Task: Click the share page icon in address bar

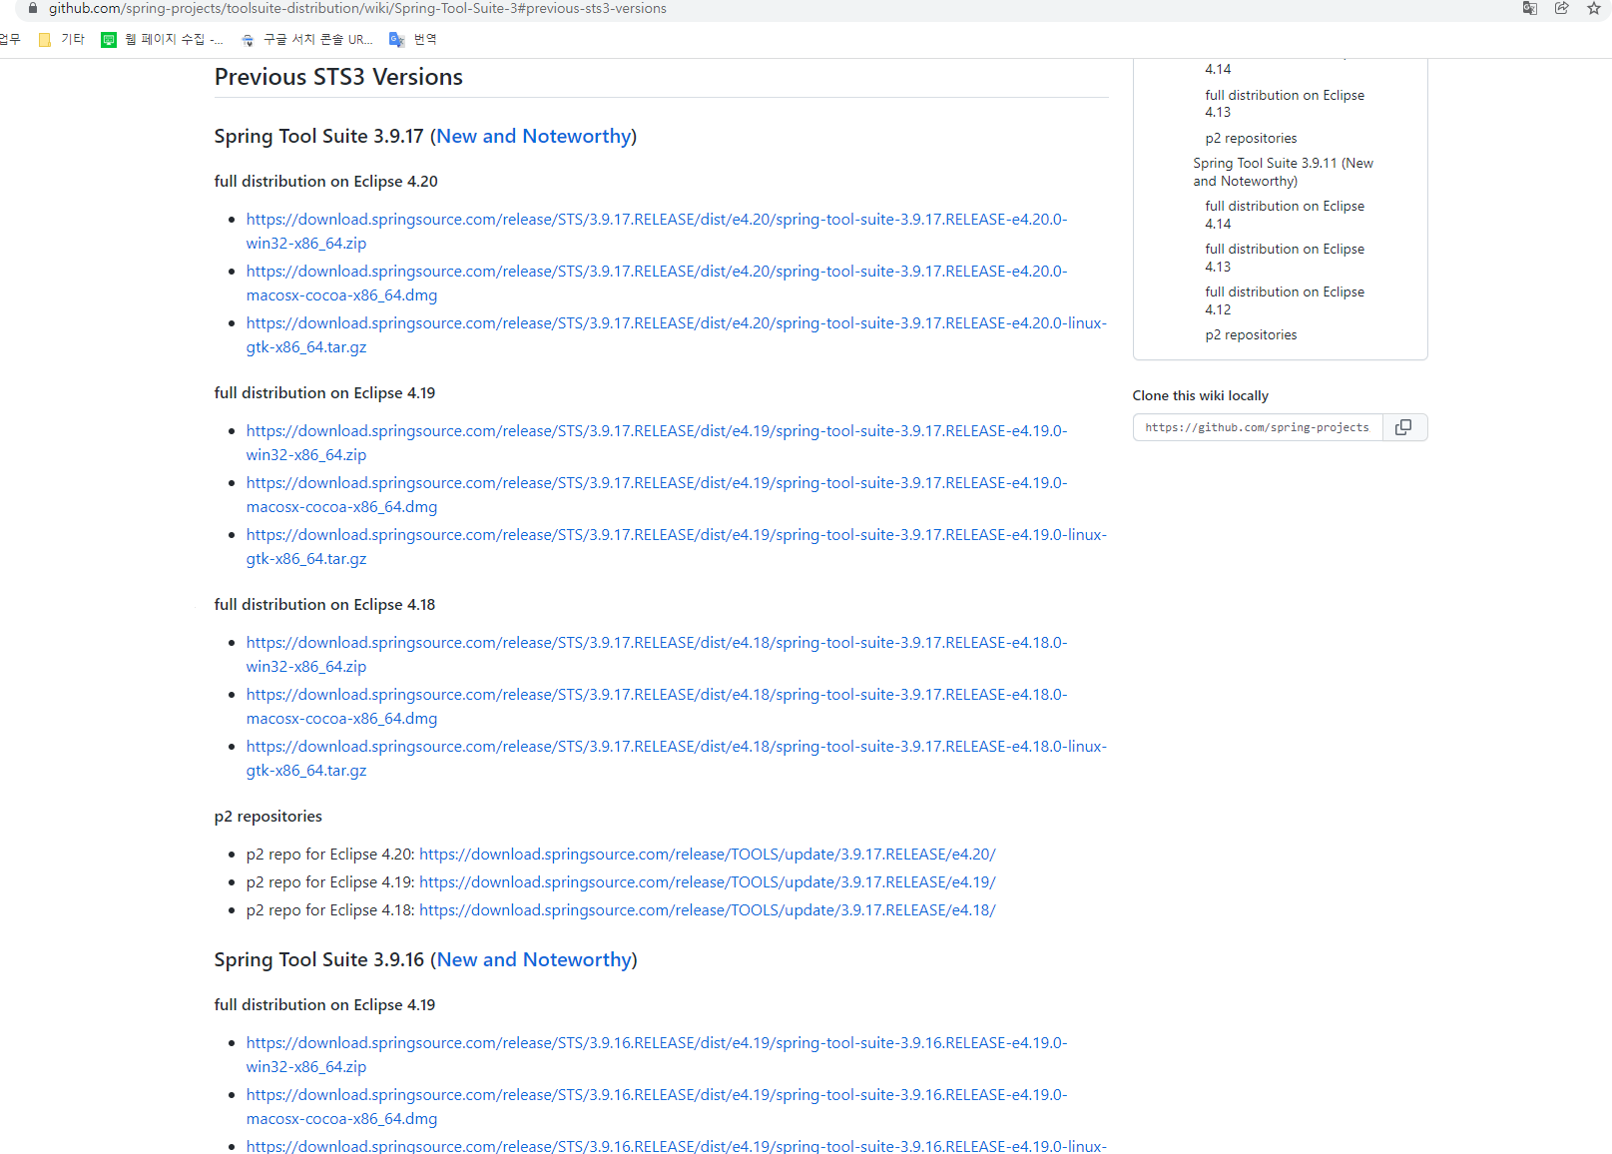Action: coord(1562,8)
